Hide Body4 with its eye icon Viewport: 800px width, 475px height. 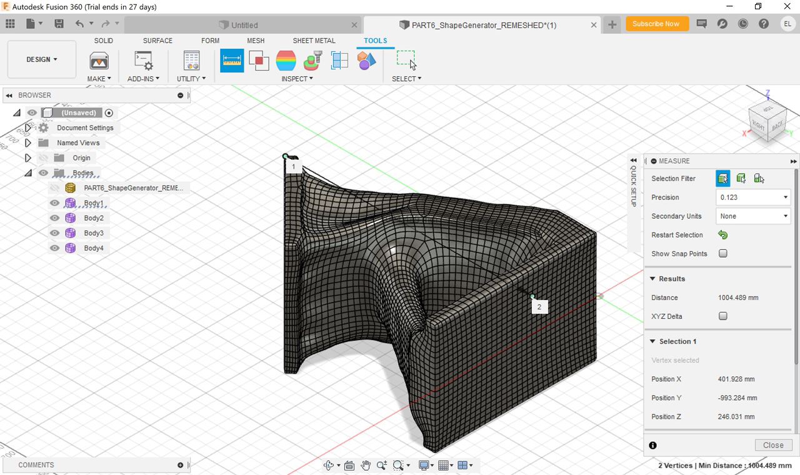point(54,248)
